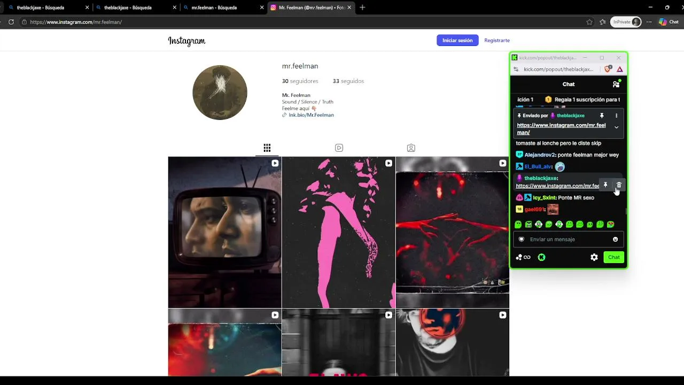Open the pink silhouette post
Screen dimensions: 684x385
click(x=339, y=232)
